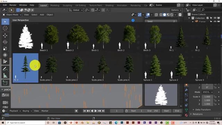The width and height of the screenshot is (222, 125).
Task: Open the Window menu
Action: pyautogui.click(x=23, y=5)
